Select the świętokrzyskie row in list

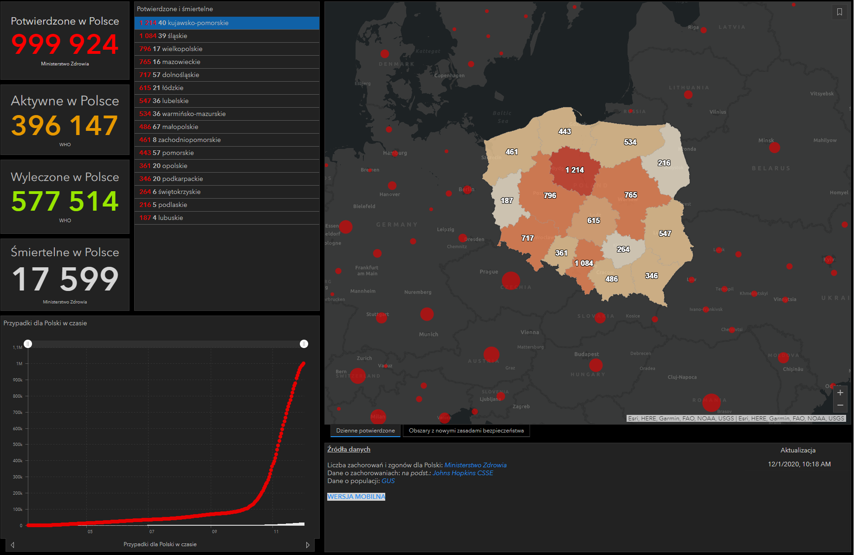coord(227,192)
